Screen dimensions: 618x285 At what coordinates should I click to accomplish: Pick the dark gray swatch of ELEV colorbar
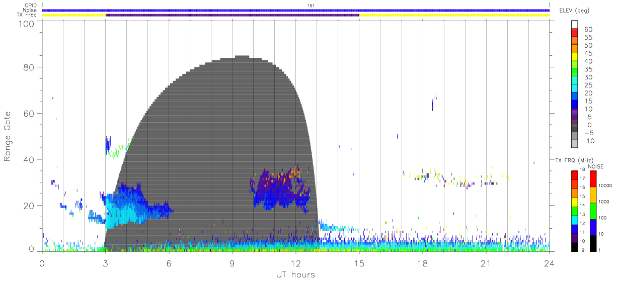coord(575,129)
